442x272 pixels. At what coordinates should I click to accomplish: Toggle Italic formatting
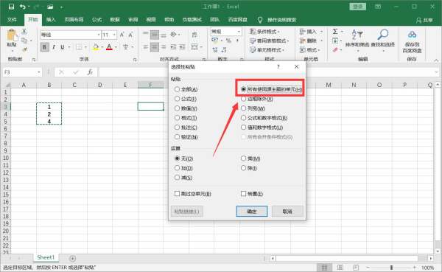click(54, 47)
